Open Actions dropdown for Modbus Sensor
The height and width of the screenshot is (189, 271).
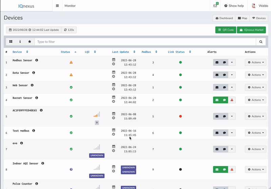pyautogui.click(x=256, y=62)
